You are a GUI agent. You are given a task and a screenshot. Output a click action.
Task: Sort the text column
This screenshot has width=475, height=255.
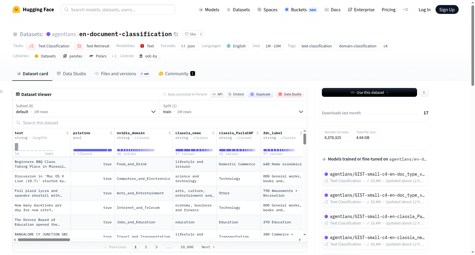67,133
